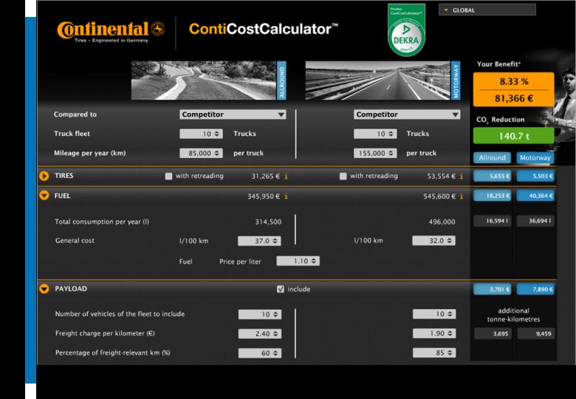Collapse the FUEL section arrow

click(x=44, y=196)
